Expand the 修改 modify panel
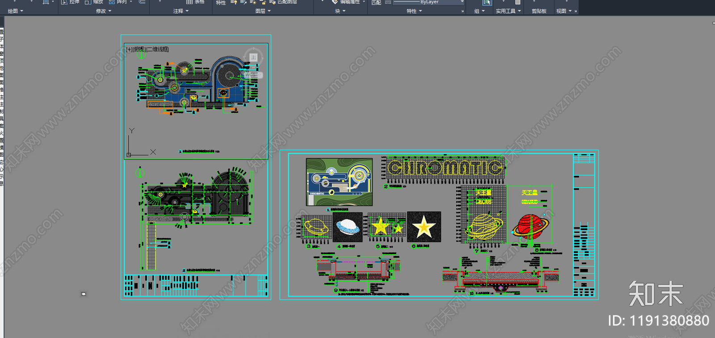Viewport: 715px width, 338px height. click(104, 11)
